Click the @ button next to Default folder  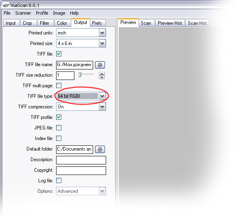click(100, 149)
